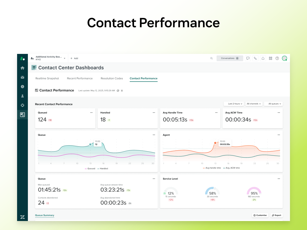
Task: Refresh the Contact Performance data
Action: point(118,90)
